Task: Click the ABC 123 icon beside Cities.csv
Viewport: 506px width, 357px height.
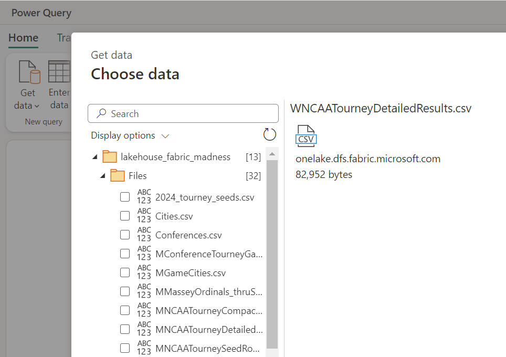Action: coord(144,215)
